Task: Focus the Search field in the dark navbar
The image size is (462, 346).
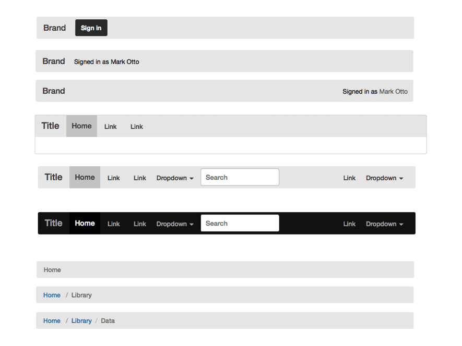Action: 240,223
